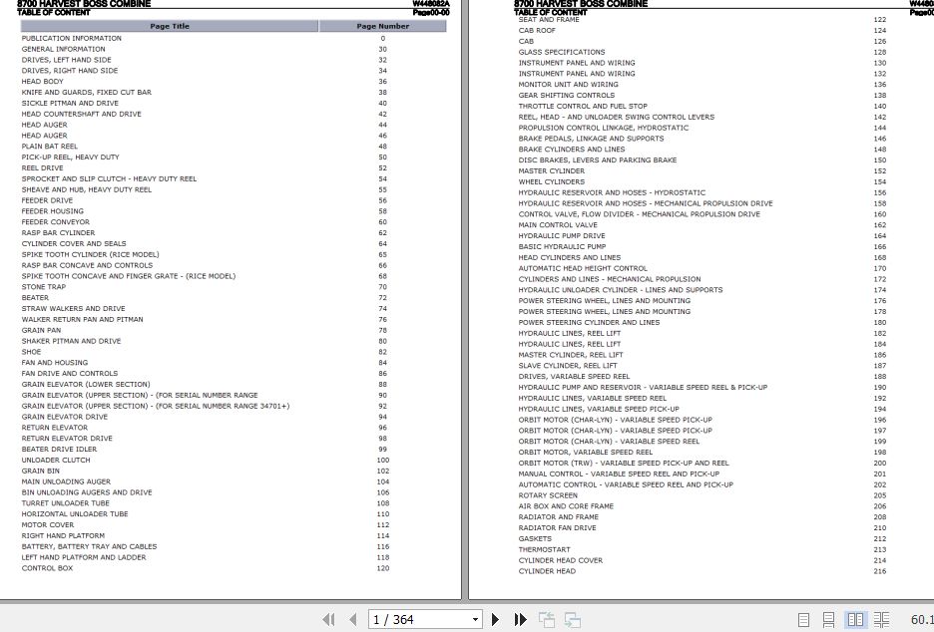The width and height of the screenshot is (934, 632).
Task: Open DRIVES, RIGHT HAND SIDE entry
Action: pyautogui.click(x=70, y=70)
